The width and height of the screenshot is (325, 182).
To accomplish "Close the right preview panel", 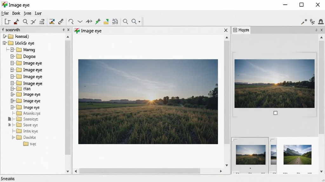I will click(x=322, y=30).
